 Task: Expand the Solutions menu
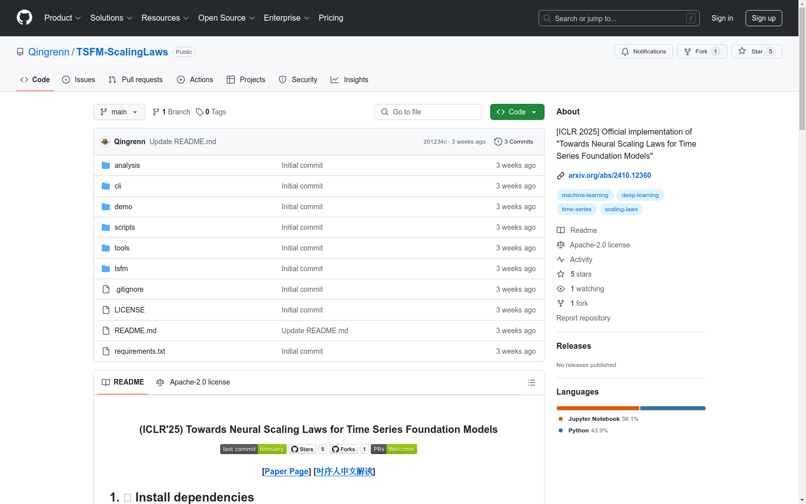click(111, 18)
